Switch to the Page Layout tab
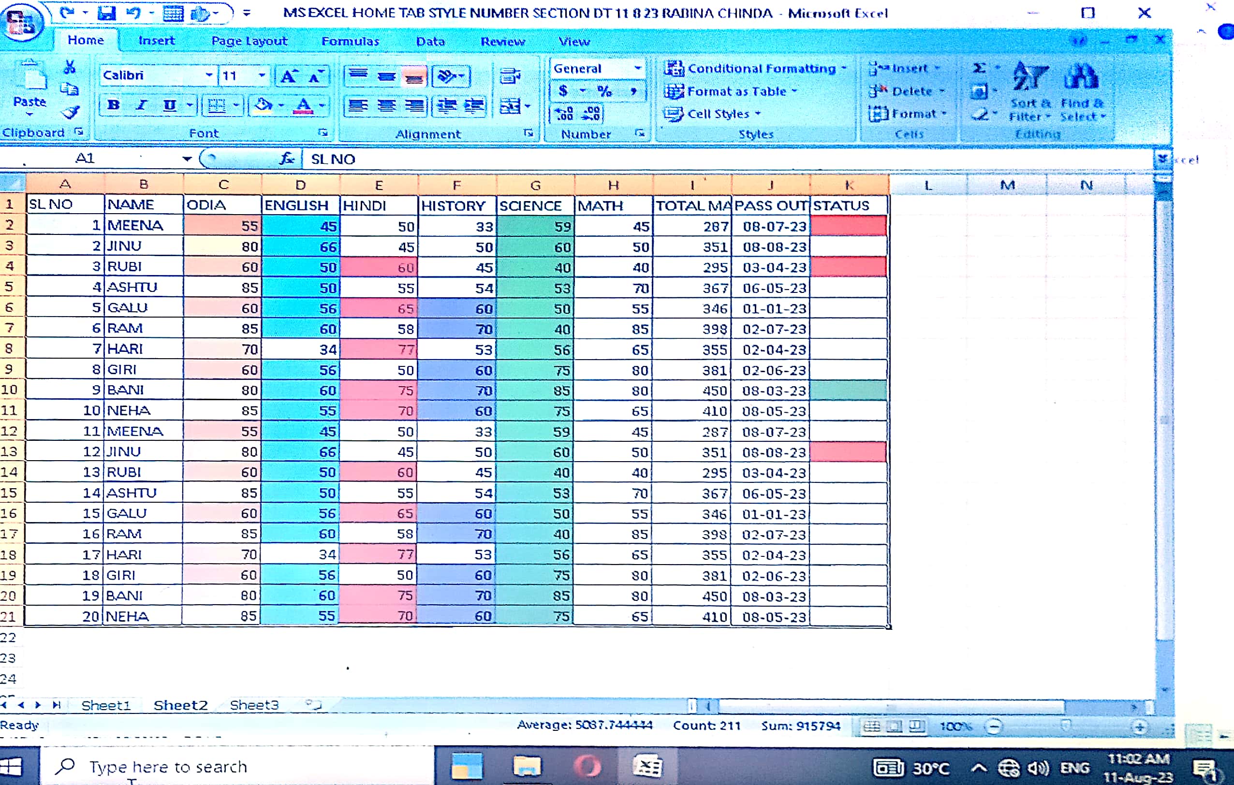This screenshot has height=785, width=1234. click(x=249, y=41)
